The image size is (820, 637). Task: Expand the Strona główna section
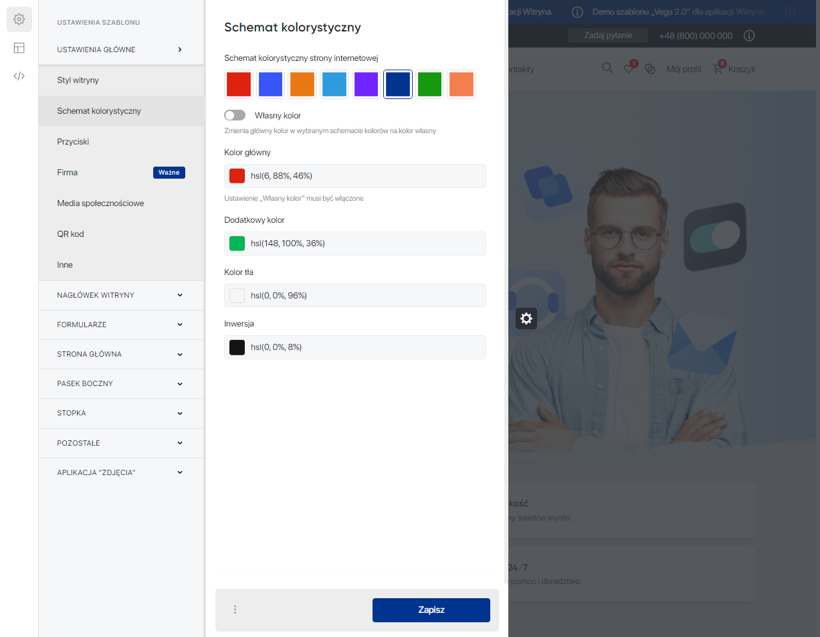point(120,354)
